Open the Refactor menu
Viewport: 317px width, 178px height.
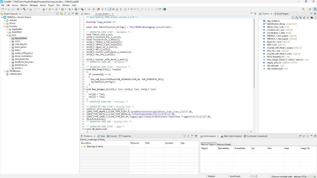[24, 5]
